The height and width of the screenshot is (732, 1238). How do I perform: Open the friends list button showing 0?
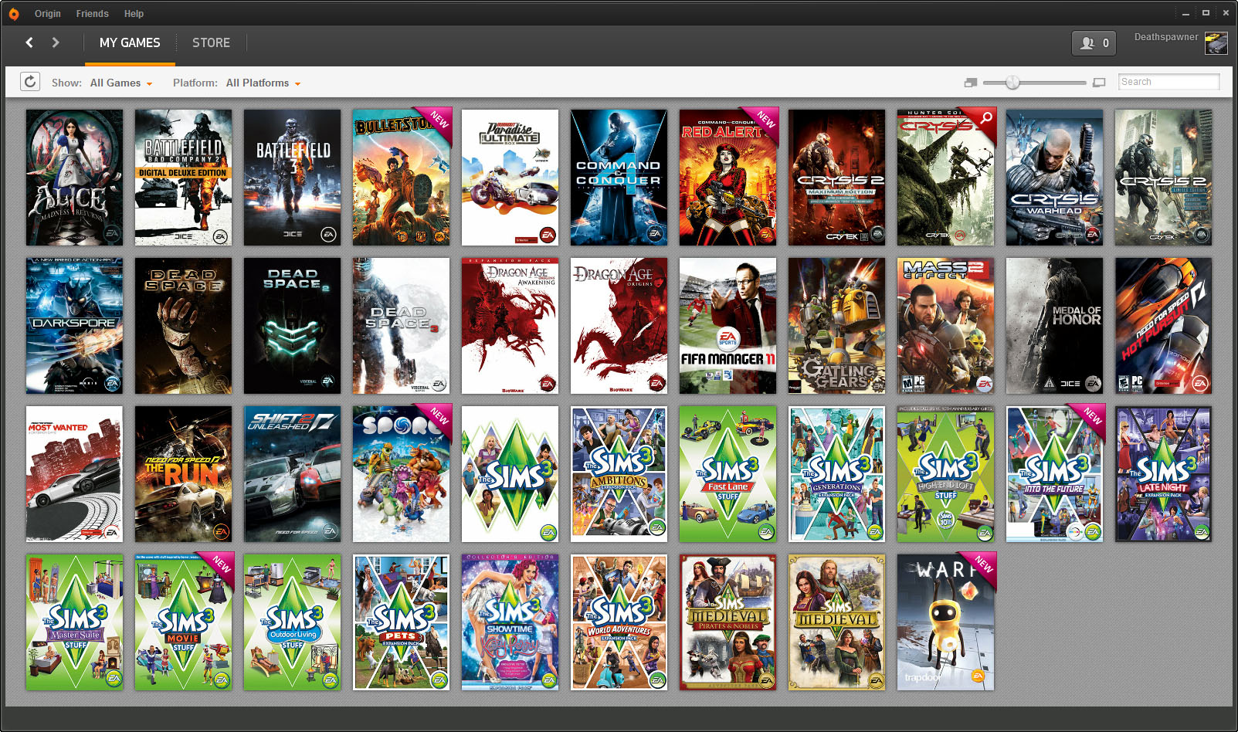(x=1094, y=43)
